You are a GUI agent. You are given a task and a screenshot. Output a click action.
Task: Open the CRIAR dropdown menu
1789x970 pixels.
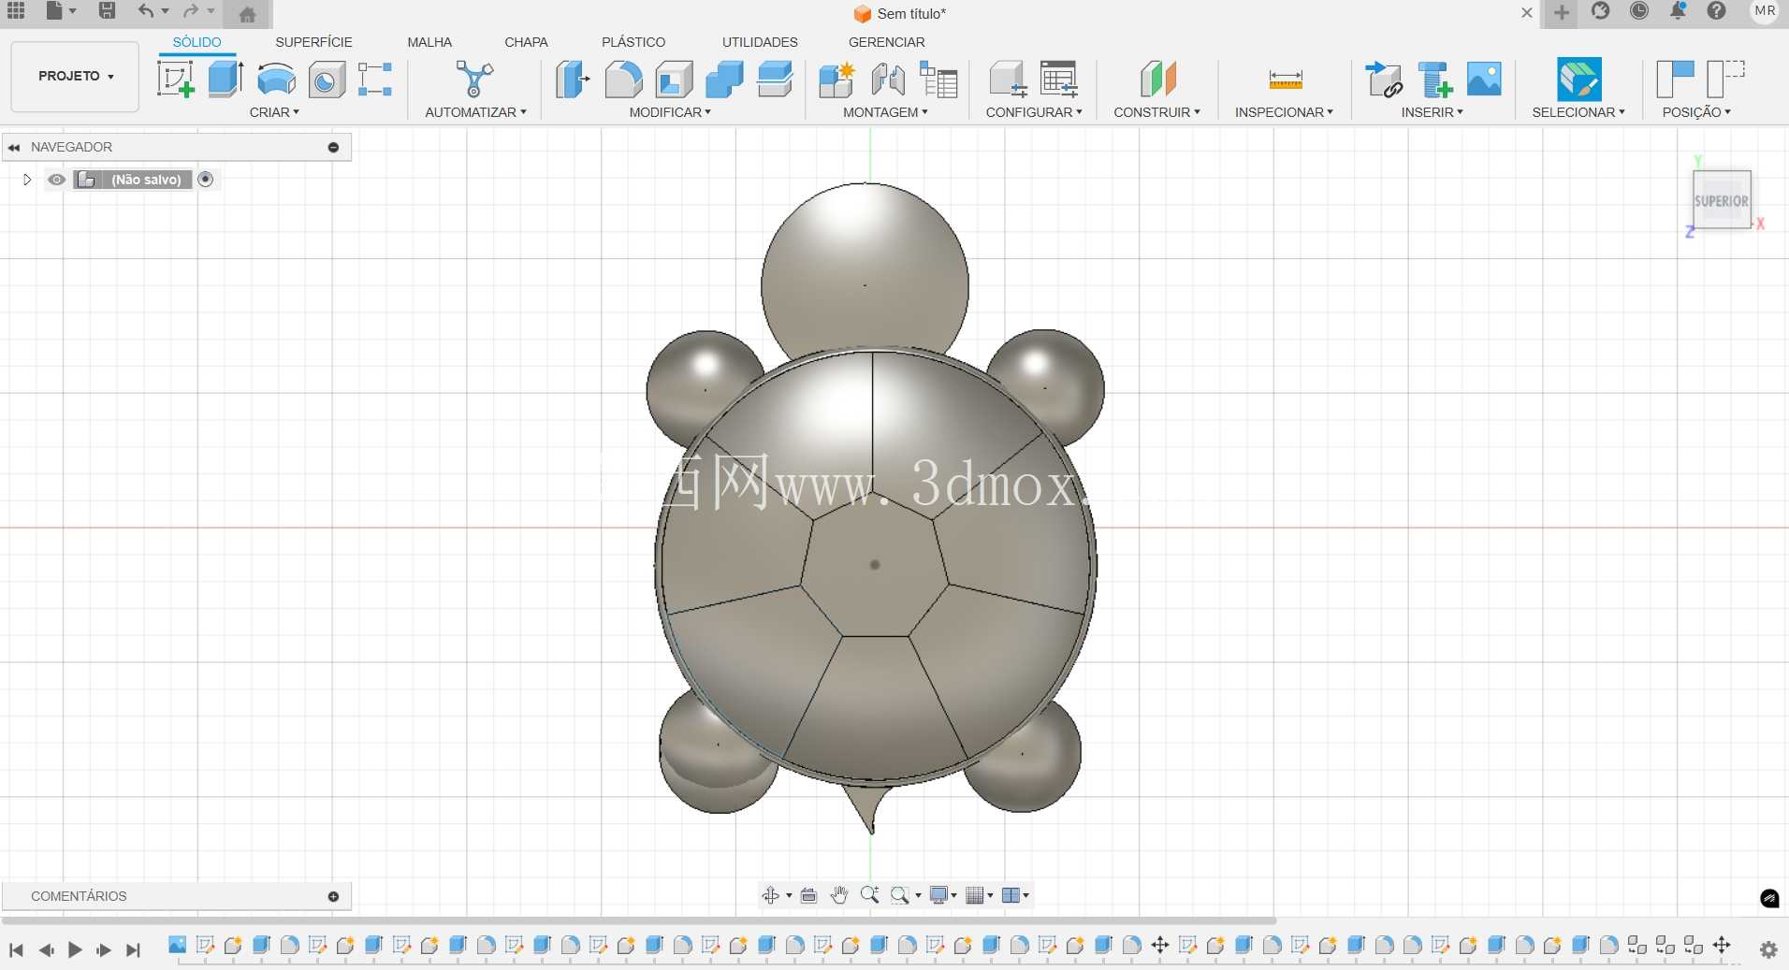coord(274,111)
